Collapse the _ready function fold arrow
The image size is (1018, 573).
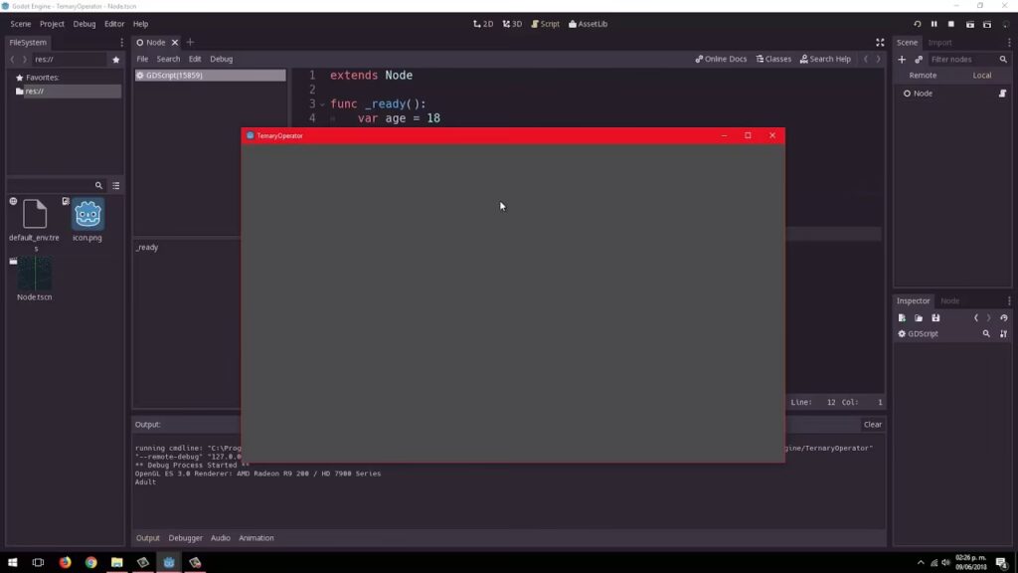322,104
